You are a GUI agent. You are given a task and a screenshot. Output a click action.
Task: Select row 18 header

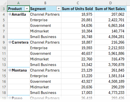click(4, 93)
